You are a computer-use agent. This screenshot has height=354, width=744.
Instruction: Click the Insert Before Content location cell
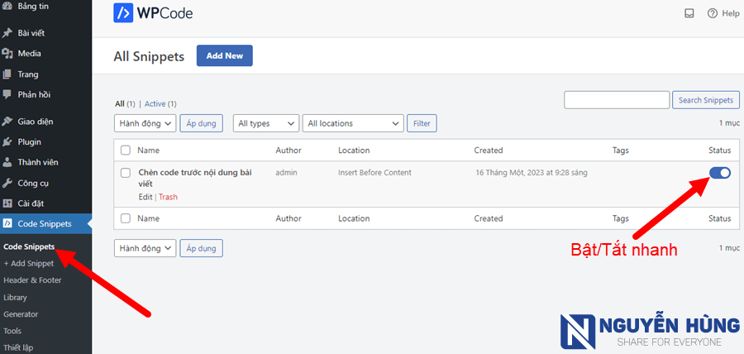point(374,173)
